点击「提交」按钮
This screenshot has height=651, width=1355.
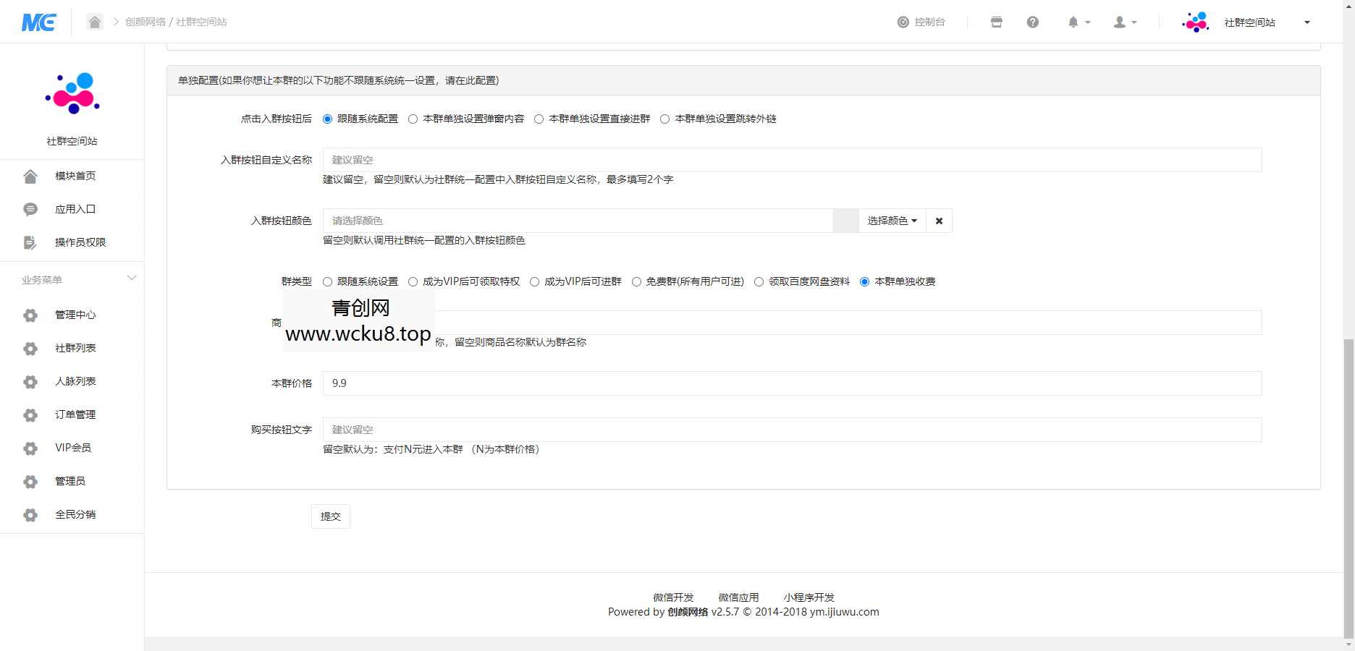(330, 516)
